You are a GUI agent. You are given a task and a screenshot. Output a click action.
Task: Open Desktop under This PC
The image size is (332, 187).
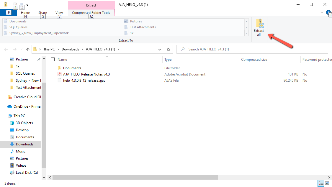[22, 130]
